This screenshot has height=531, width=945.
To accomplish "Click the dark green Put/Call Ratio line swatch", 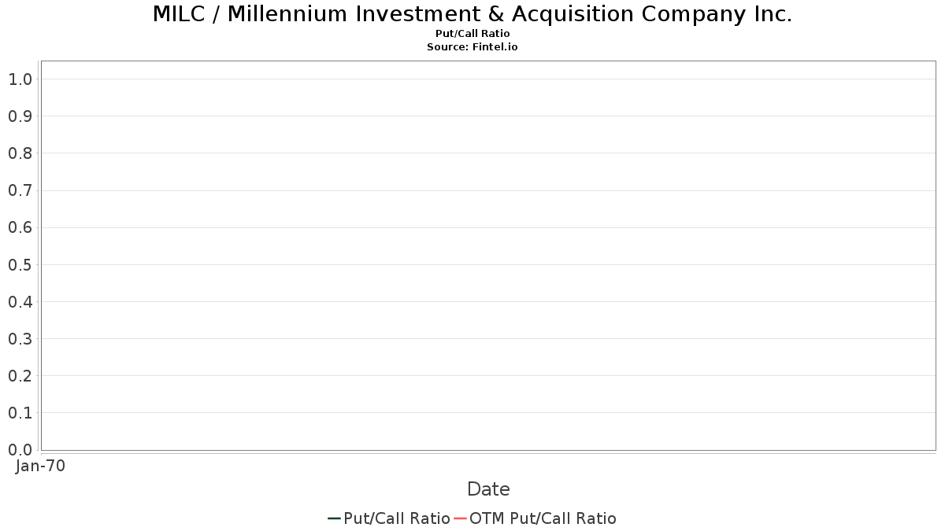I will click(334, 518).
